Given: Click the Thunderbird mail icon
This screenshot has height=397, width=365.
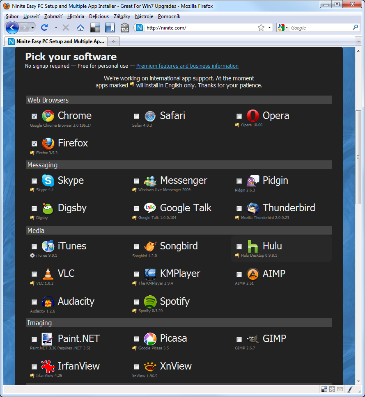Looking at the screenshot, I should 253,208.
